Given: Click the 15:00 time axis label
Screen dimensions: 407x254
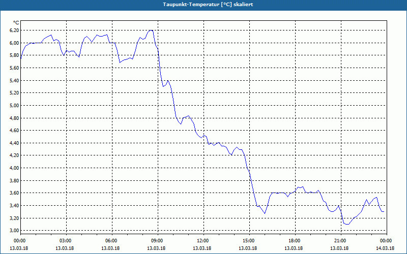Looking at the screenshot, I should click(249, 241).
